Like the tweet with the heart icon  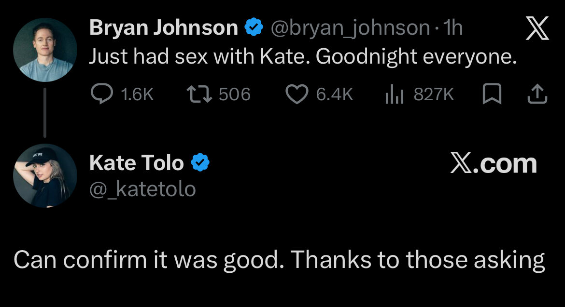(297, 94)
